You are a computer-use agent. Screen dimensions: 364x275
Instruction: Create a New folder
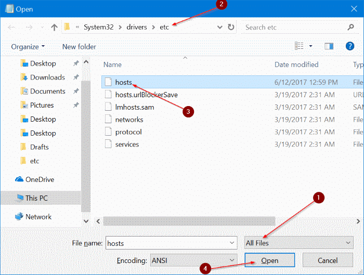coord(79,47)
